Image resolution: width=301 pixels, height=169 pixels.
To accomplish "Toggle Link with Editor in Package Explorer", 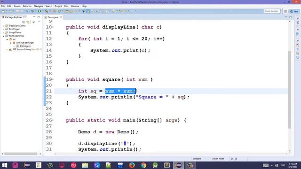I will coord(28,22).
